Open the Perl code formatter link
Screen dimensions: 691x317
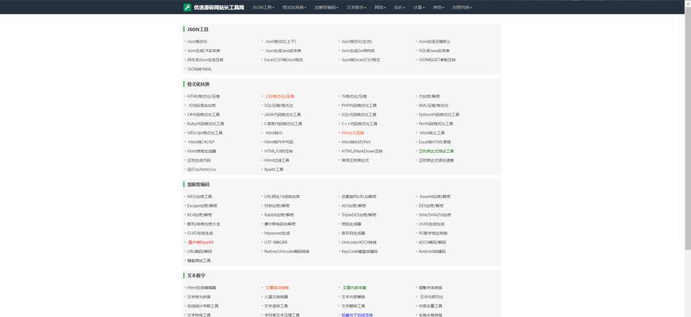click(436, 124)
